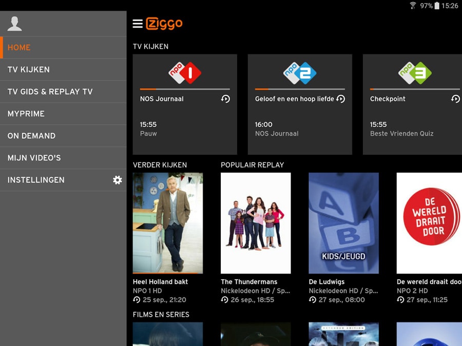Viewport: 462px width, 346px height.
Task: Click the NOS Journaal progress bar
Action: point(185,89)
